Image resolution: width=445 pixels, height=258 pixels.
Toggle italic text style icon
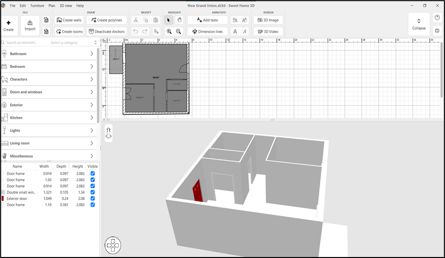pos(245,31)
